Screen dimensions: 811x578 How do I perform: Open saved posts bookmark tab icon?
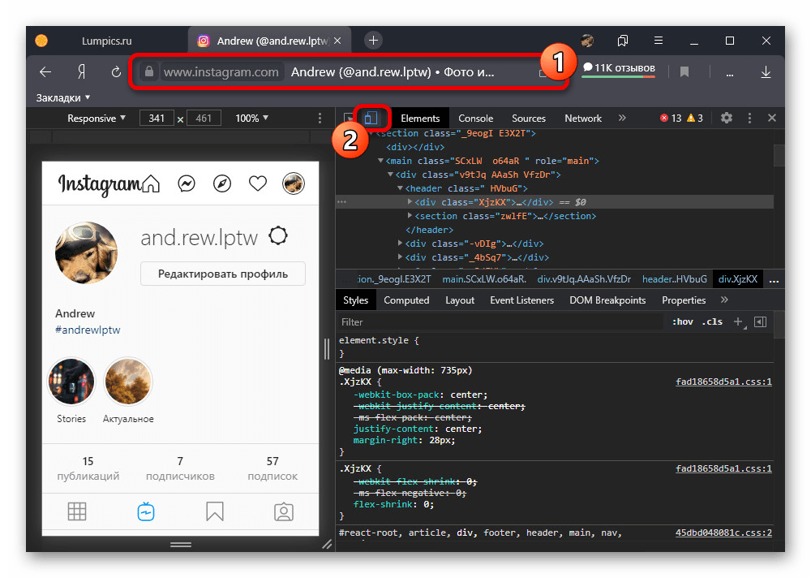215,511
